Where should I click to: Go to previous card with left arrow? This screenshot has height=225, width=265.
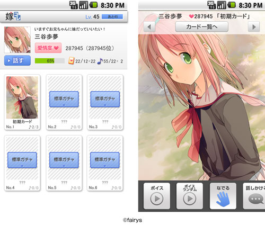pyautogui.click(x=149, y=27)
